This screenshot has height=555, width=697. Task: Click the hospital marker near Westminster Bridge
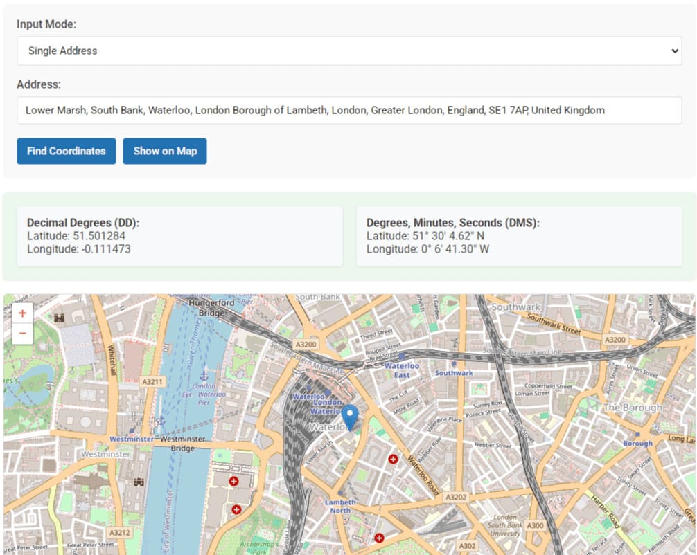pos(233,481)
